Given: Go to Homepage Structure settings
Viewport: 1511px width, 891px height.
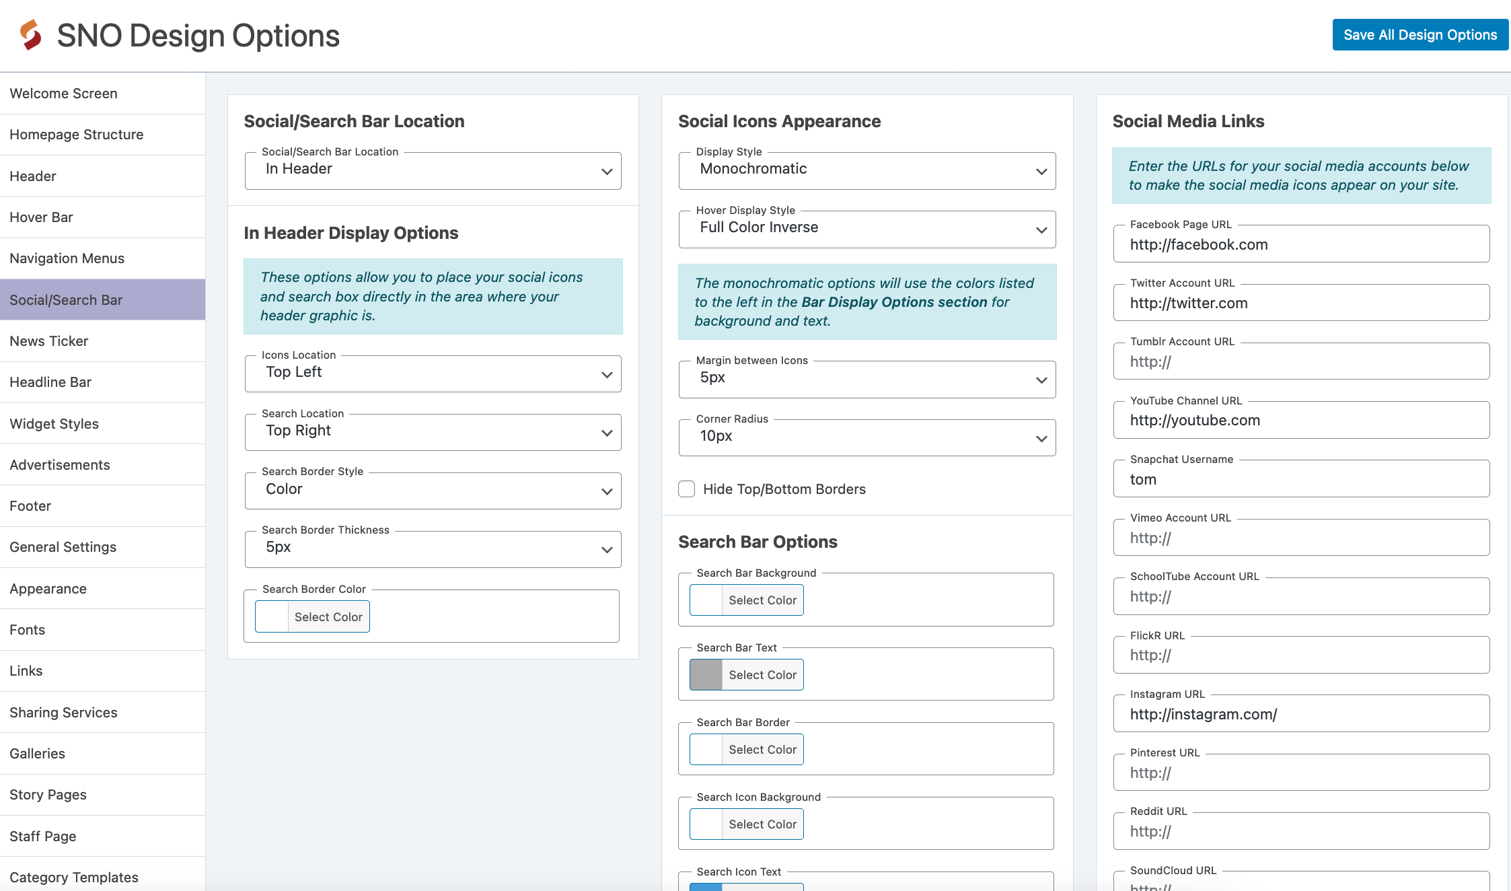Looking at the screenshot, I should [102, 135].
